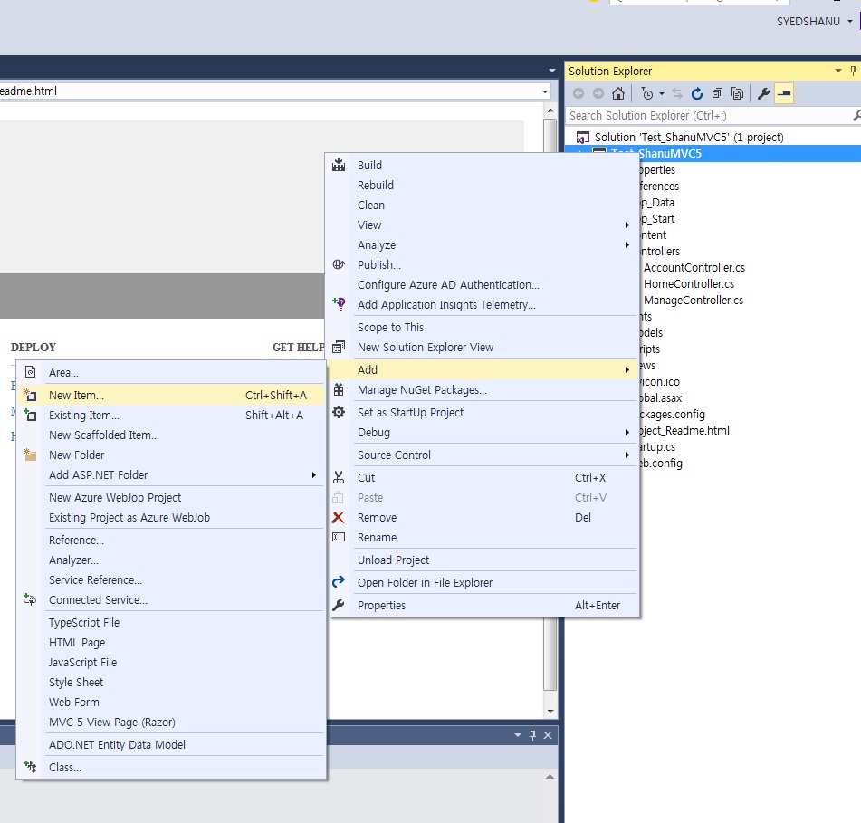Expand the View submenu
The width and height of the screenshot is (861, 823).
pos(627,225)
